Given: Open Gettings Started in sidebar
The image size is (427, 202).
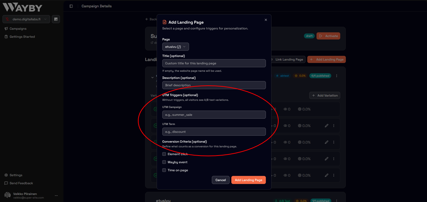Looking at the screenshot, I should tap(22, 37).
